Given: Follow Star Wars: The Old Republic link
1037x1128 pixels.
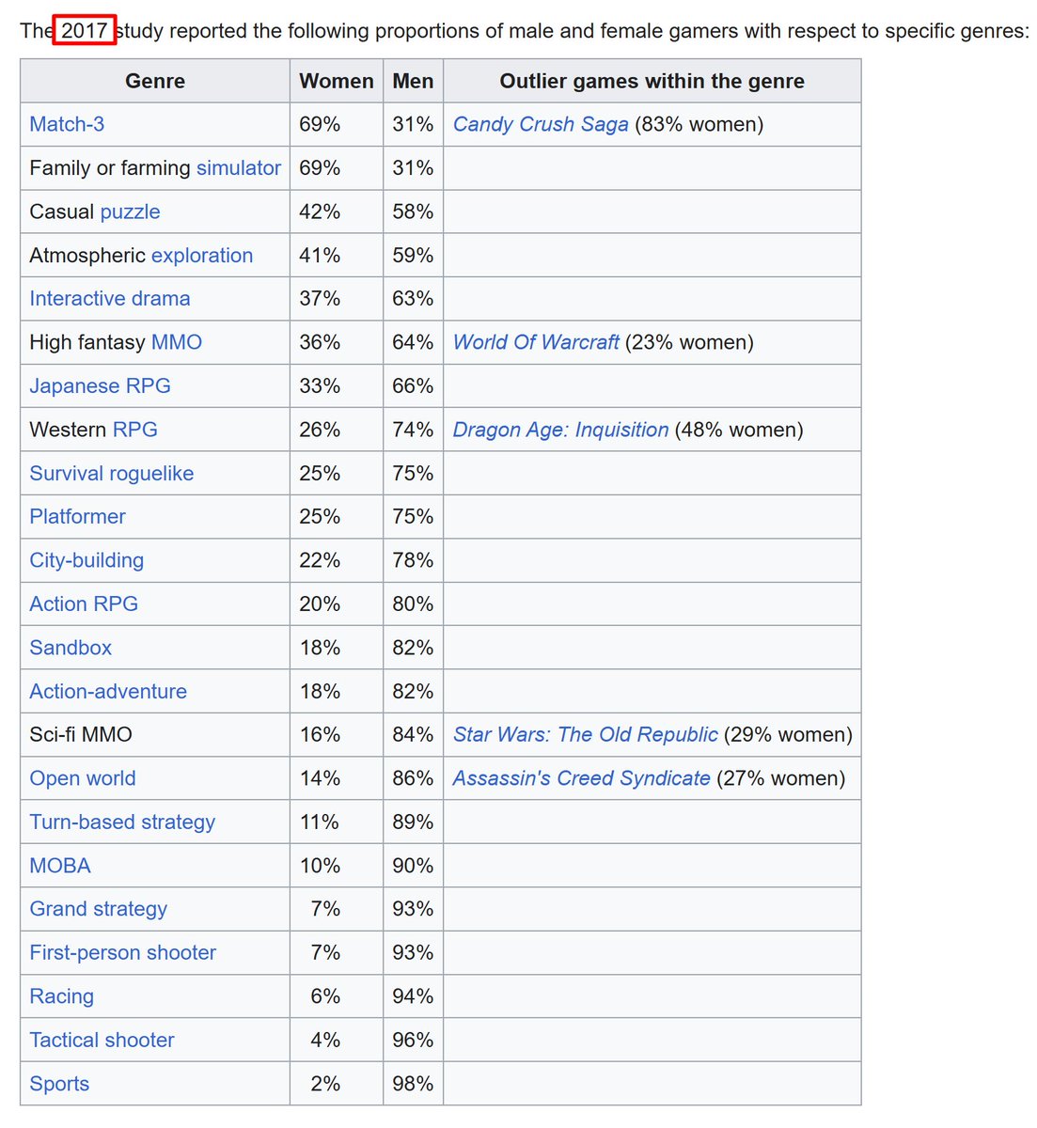Looking at the screenshot, I should point(586,734).
